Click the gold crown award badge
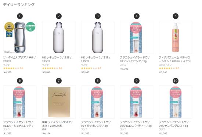 click(9, 27)
